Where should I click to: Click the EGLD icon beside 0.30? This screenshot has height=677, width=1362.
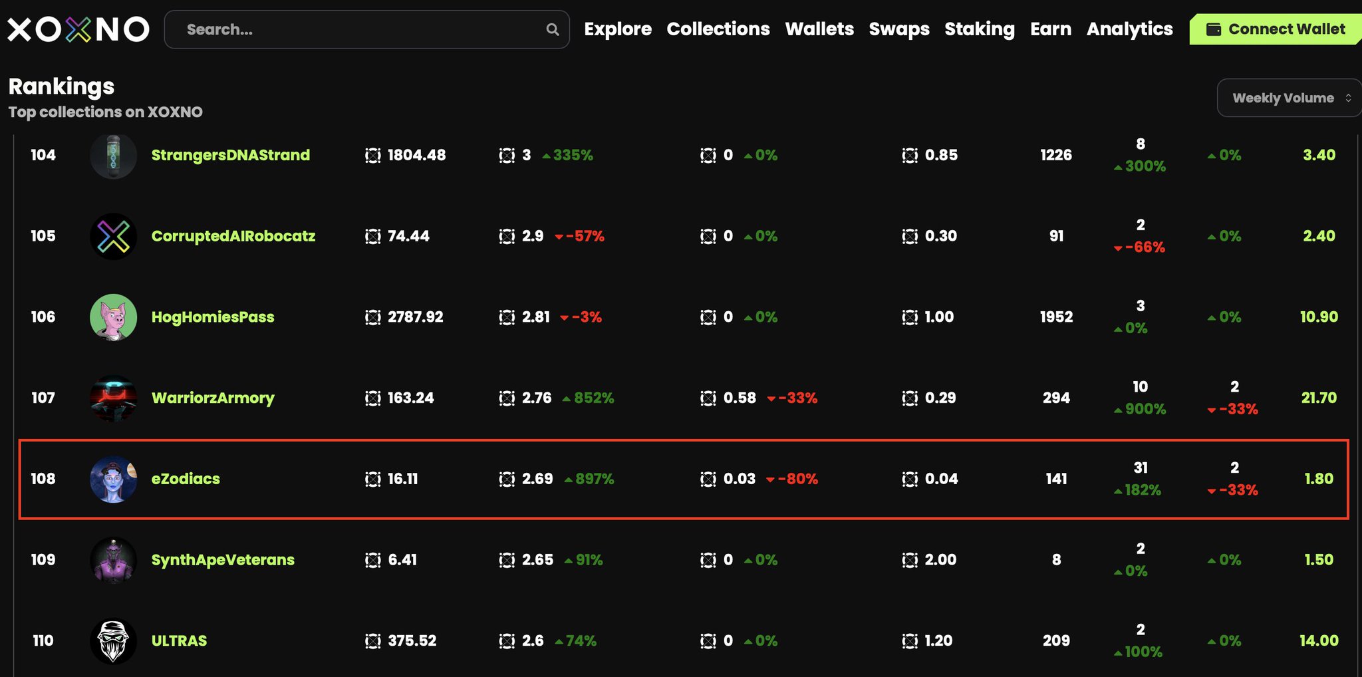click(910, 236)
